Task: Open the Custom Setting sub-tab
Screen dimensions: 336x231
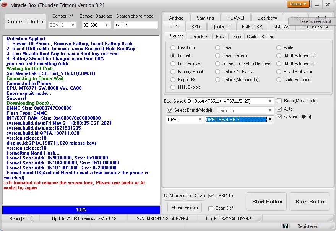Action: (x=261, y=36)
